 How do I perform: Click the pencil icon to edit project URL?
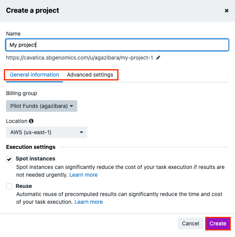158,58
